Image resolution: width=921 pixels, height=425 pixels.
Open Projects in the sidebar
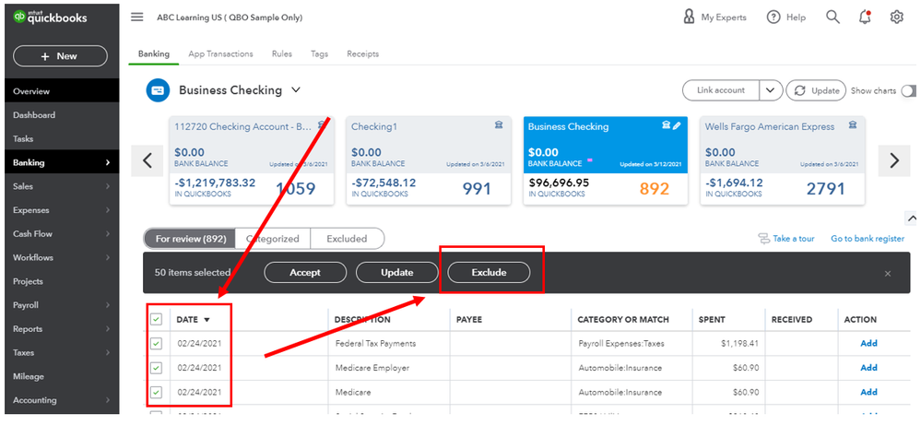click(x=60, y=281)
